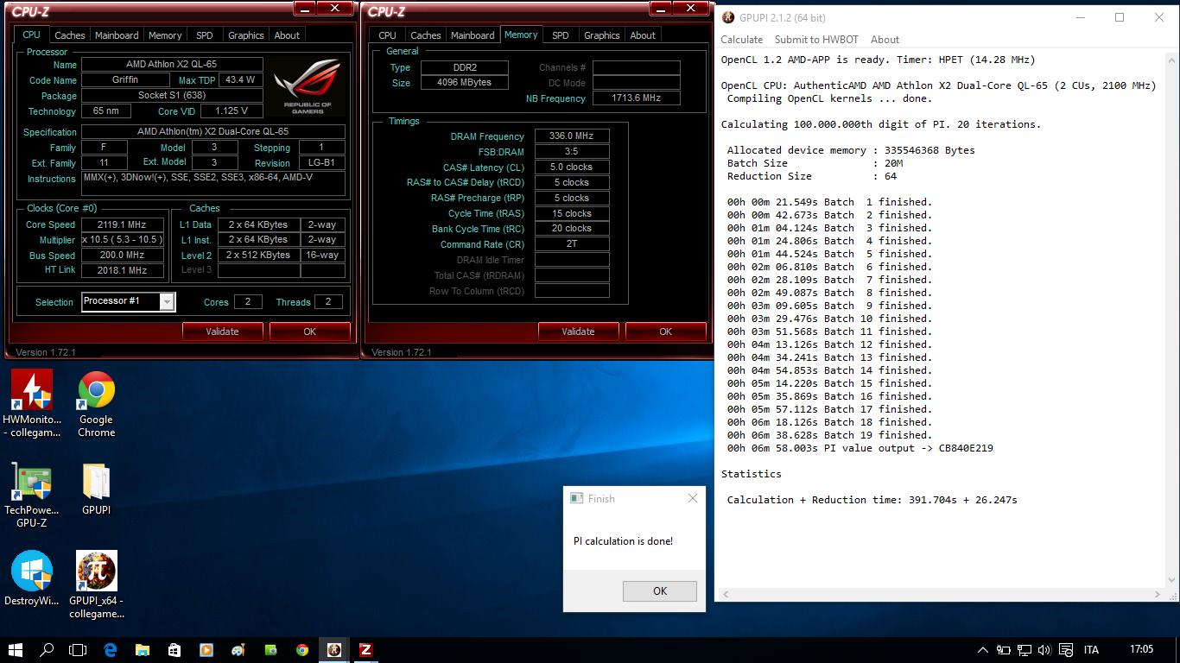Select Caches tab in left CPU-Z window
The width and height of the screenshot is (1180, 663).
tap(70, 35)
